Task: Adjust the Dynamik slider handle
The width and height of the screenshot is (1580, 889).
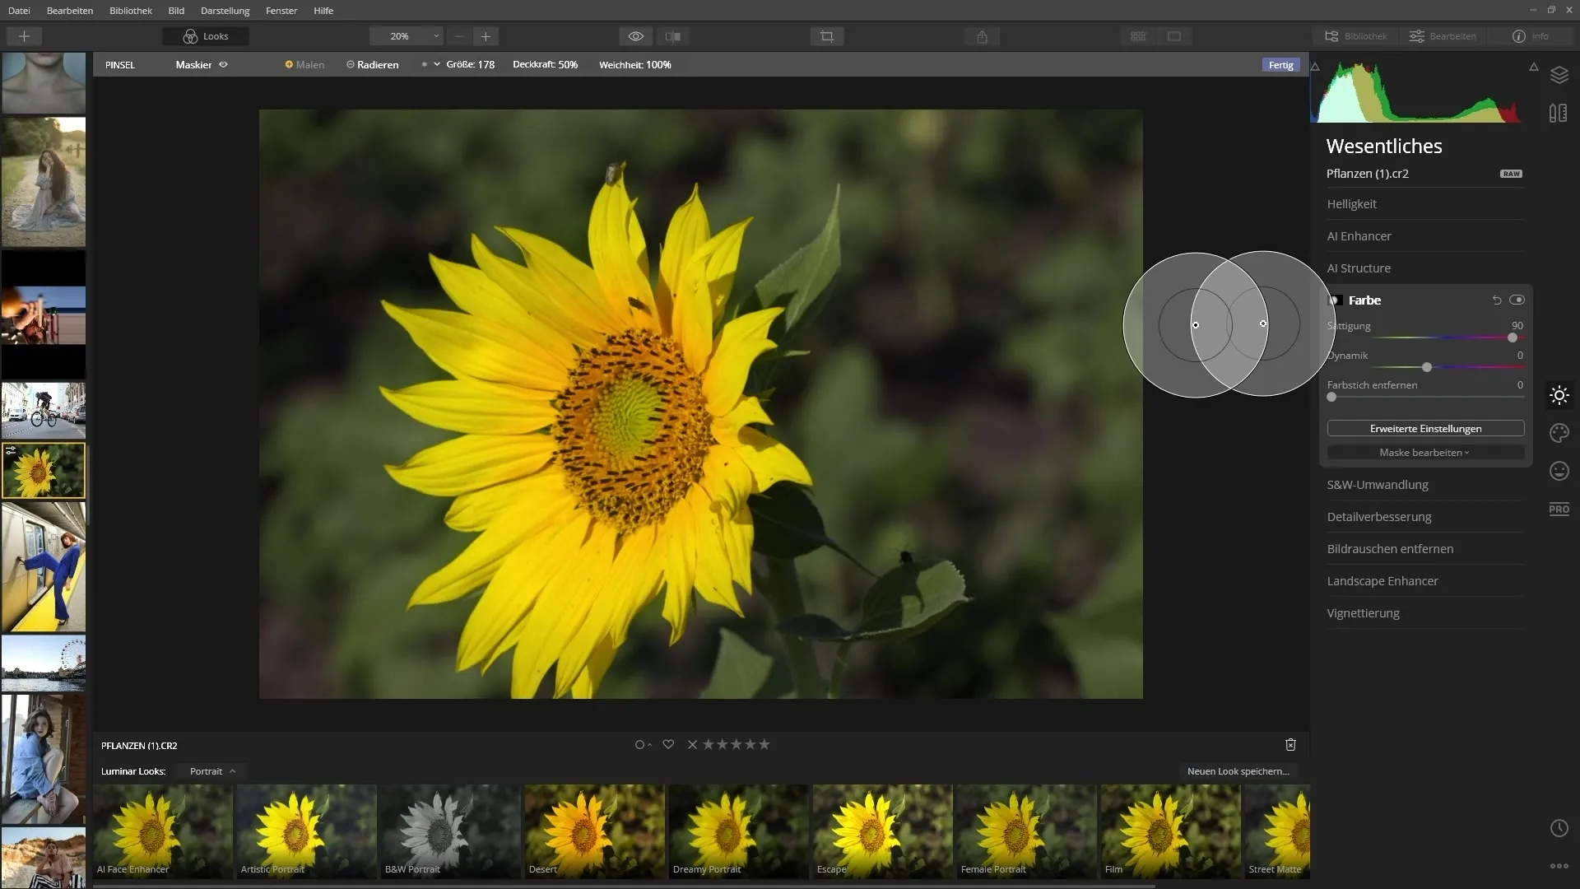Action: click(1427, 367)
